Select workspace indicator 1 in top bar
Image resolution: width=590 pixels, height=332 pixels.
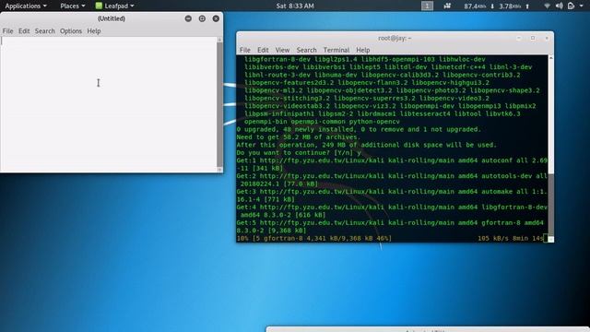[x=427, y=6]
